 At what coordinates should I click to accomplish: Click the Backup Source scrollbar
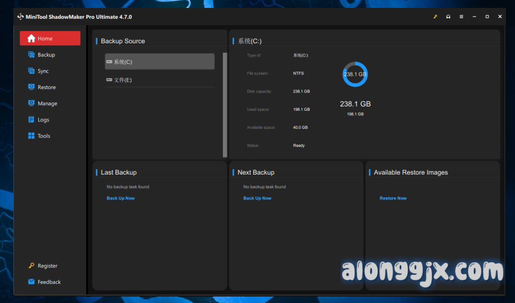click(225, 105)
